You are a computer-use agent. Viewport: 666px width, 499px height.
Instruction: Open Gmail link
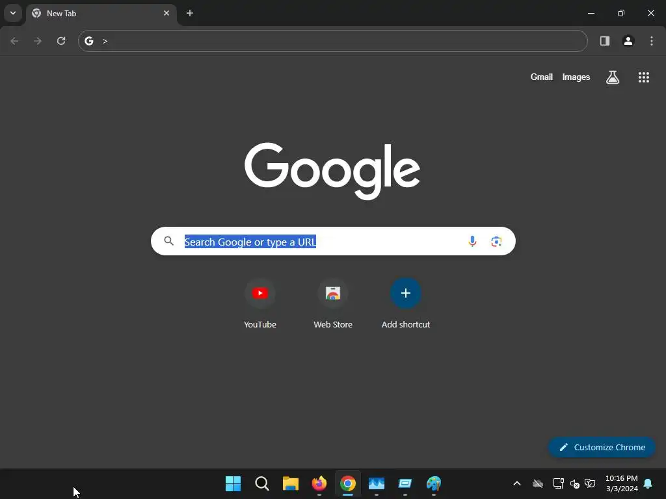(x=542, y=77)
